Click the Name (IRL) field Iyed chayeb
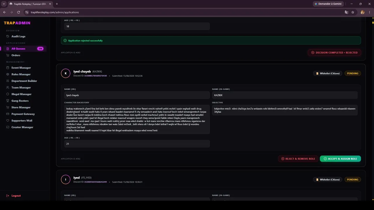374x210 pixels. [137, 95]
